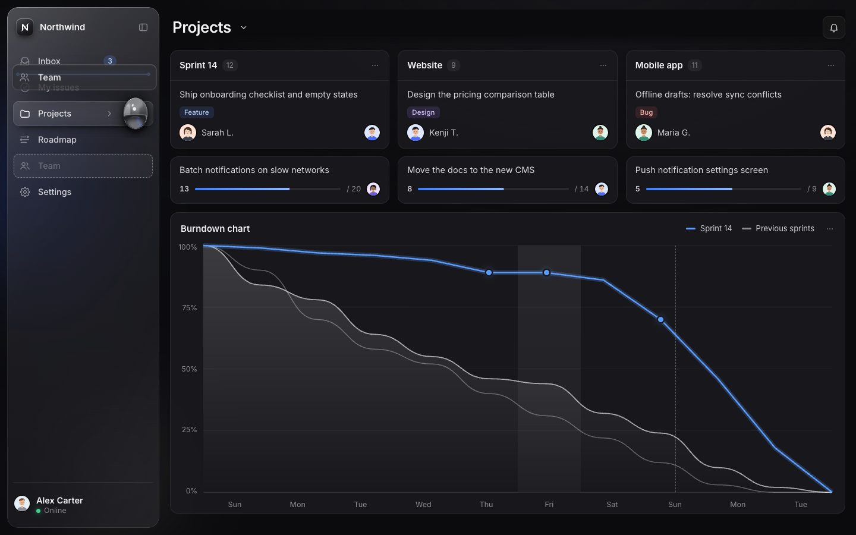Click the "Burndown chart" heading
Viewport: 856px width, 535px height.
[x=215, y=229]
